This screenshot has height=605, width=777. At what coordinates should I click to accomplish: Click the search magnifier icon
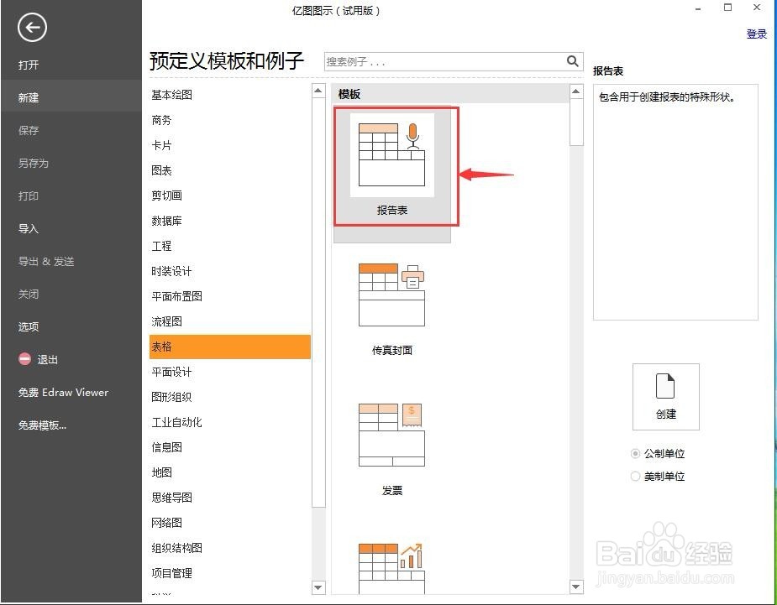click(x=572, y=61)
